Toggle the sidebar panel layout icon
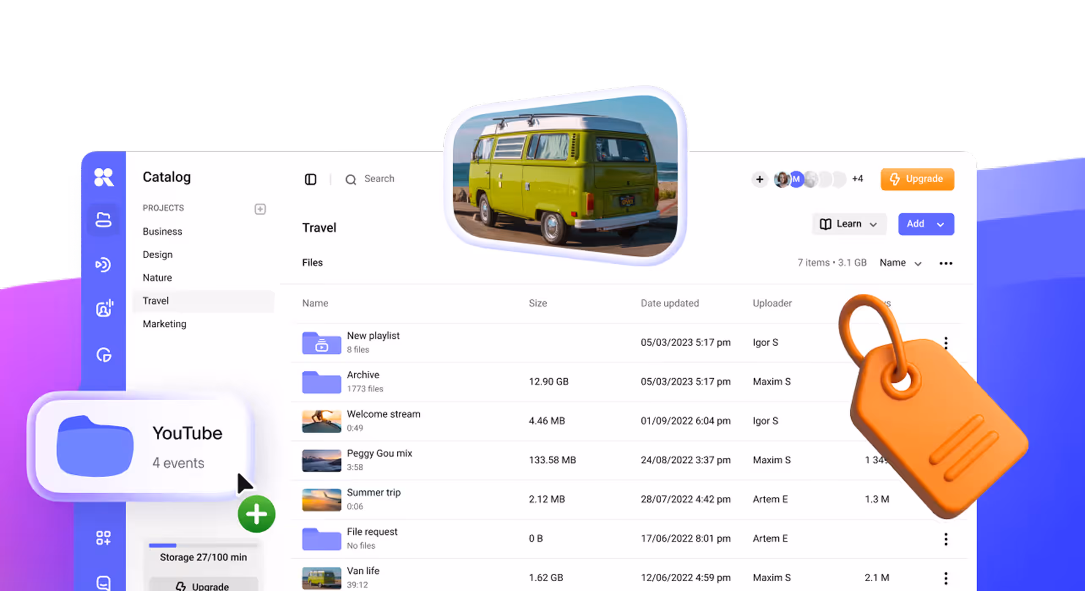 [x=310, y=179]
